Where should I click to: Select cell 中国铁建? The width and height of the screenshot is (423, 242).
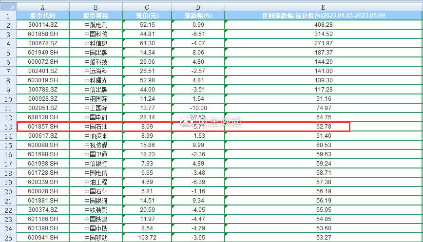[96, 219]
